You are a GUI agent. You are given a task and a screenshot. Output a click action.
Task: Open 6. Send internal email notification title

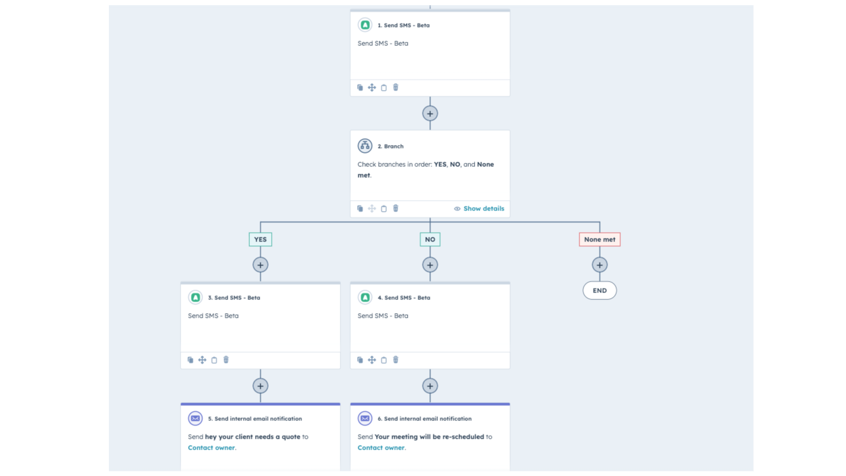pyautogui.click(x=425, y=419)
